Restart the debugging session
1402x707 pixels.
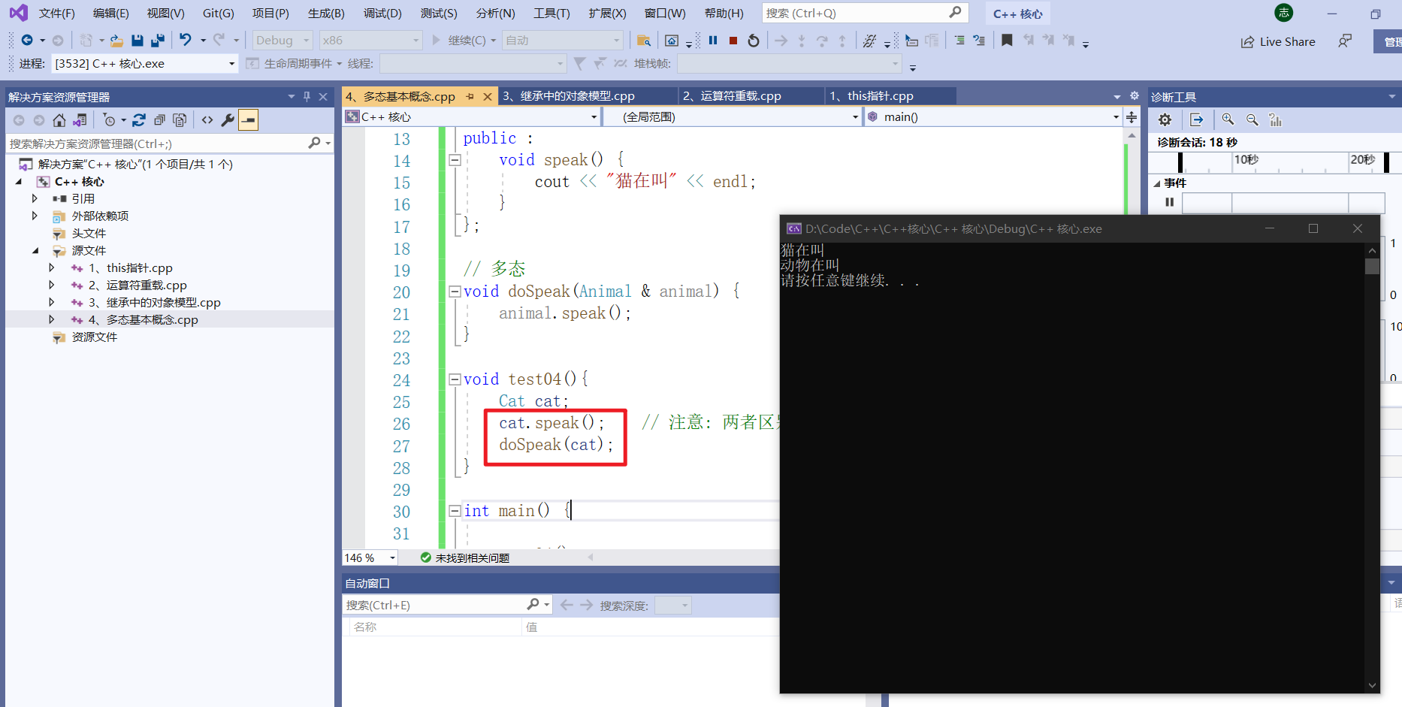[754, 41]
